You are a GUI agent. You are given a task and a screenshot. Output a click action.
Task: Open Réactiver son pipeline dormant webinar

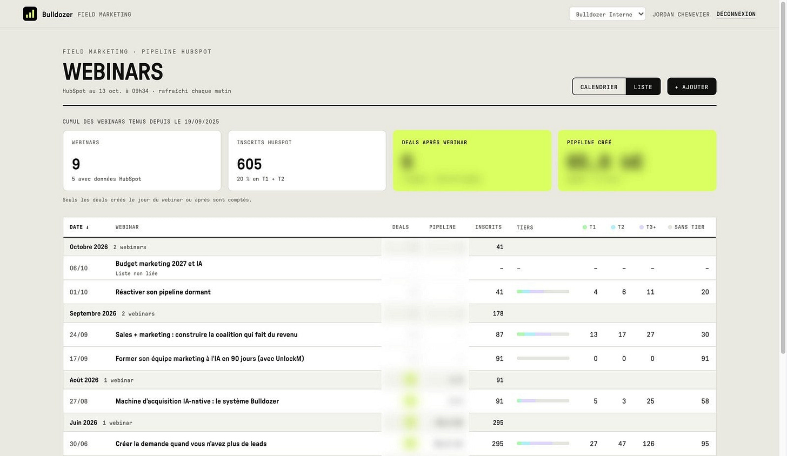pos(163,292)
